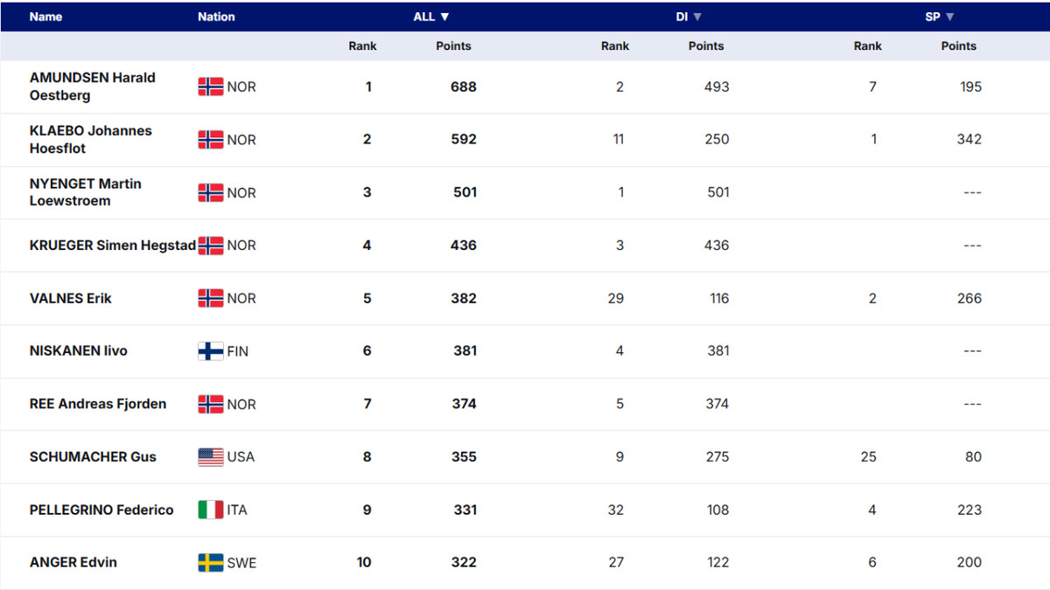Viewport: 1050px width, 590px height.
Task: Sort standings by DI column arrow
Action: [697, 17]
